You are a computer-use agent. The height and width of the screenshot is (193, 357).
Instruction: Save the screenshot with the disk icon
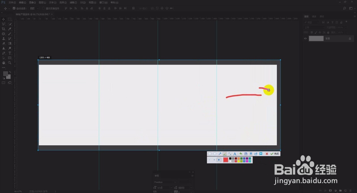click(246, 154)
